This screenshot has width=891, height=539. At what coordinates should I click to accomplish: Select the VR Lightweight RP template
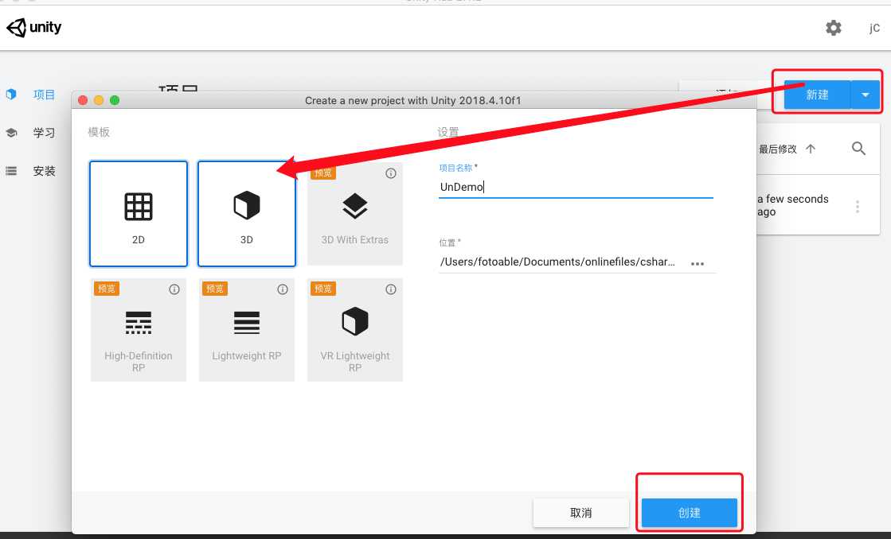pos(355,330)
